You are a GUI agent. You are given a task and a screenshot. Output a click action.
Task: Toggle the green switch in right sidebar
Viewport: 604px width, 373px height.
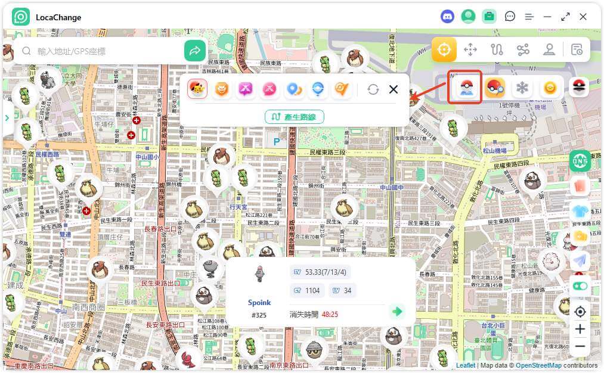pos(580,286)
